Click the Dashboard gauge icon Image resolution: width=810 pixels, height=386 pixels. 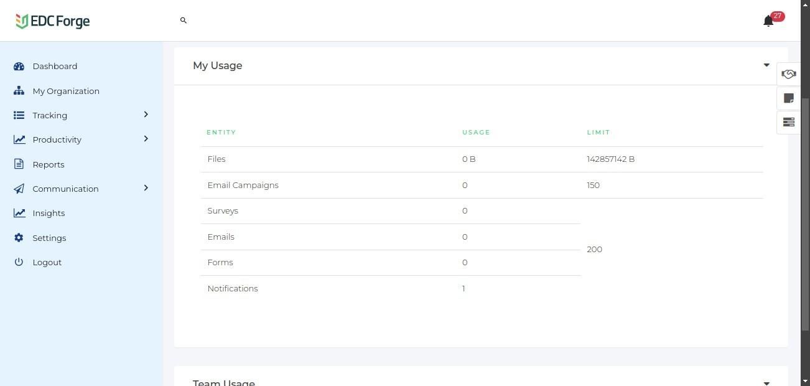[x=19, y=66]
